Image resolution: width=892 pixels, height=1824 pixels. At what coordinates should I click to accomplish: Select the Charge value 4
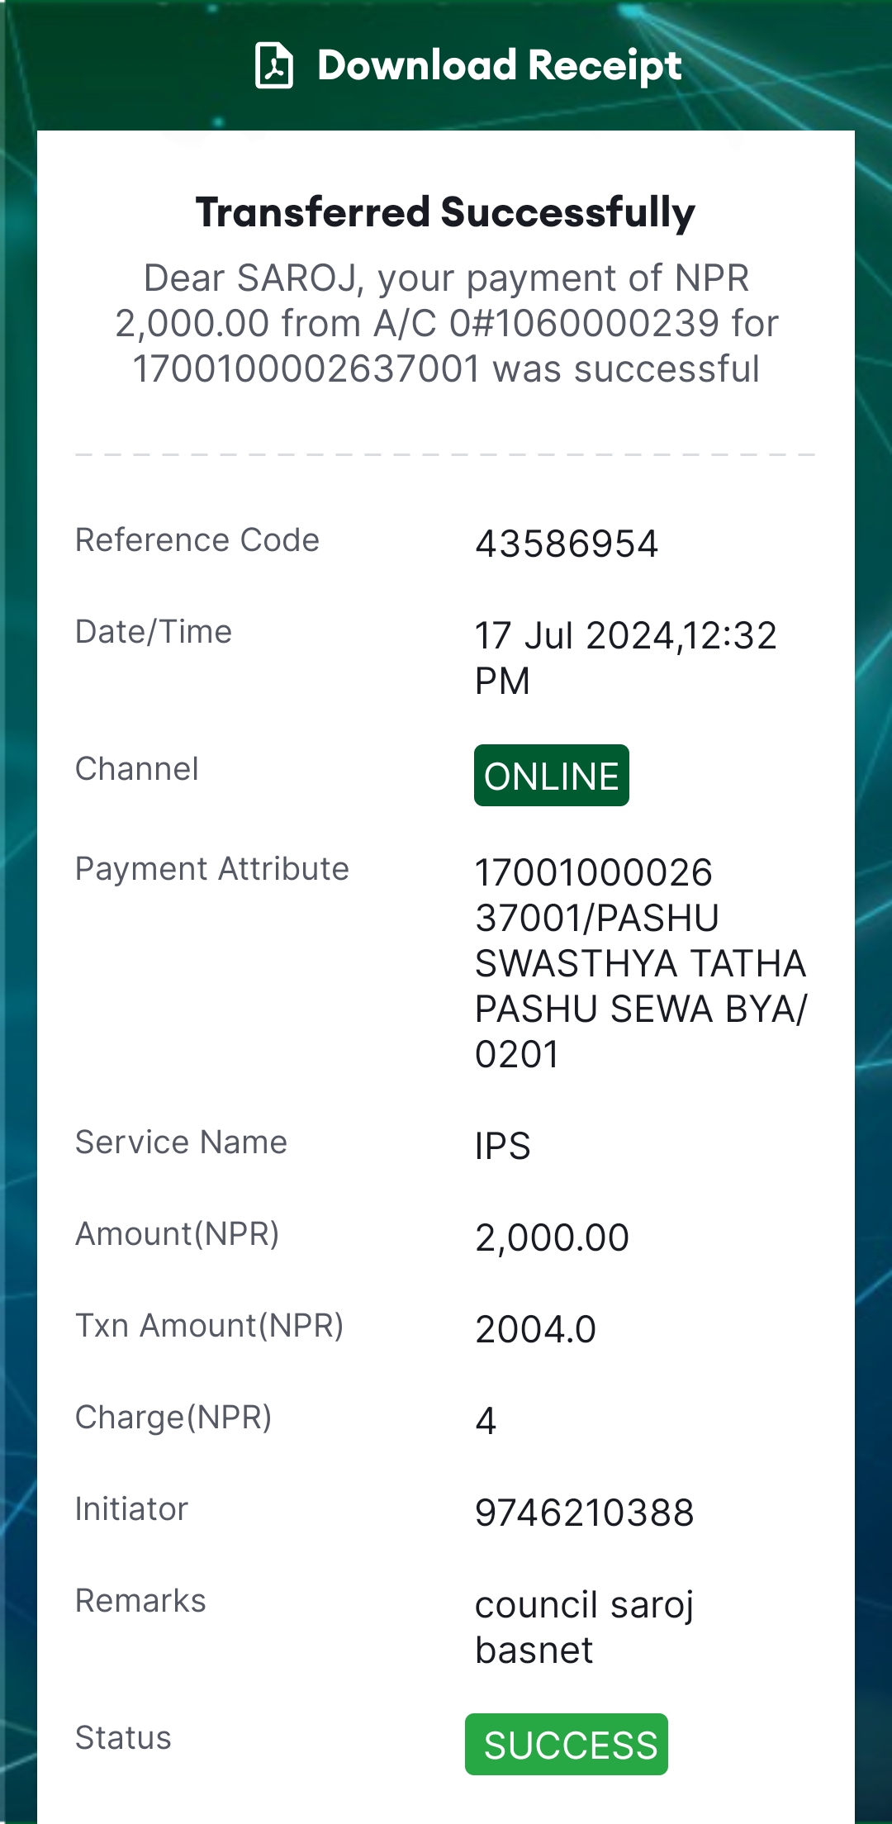click(486, 1421)
